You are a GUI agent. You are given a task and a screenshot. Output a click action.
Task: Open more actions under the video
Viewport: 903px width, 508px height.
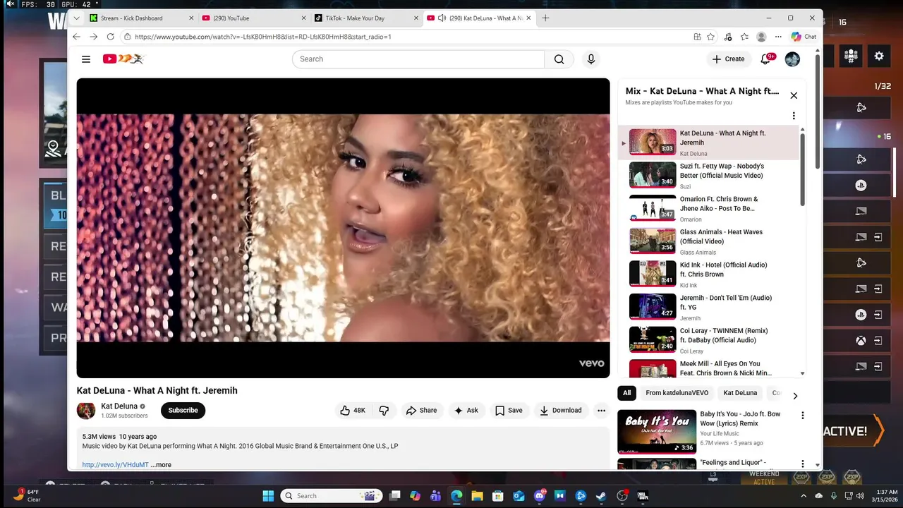pyautogui.click(x=601, y=410)
